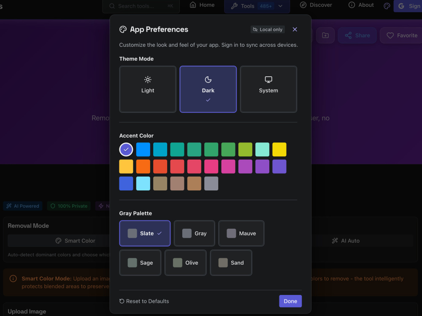
Task: Click the Dark mode moon icon
Action: (208, 80)
